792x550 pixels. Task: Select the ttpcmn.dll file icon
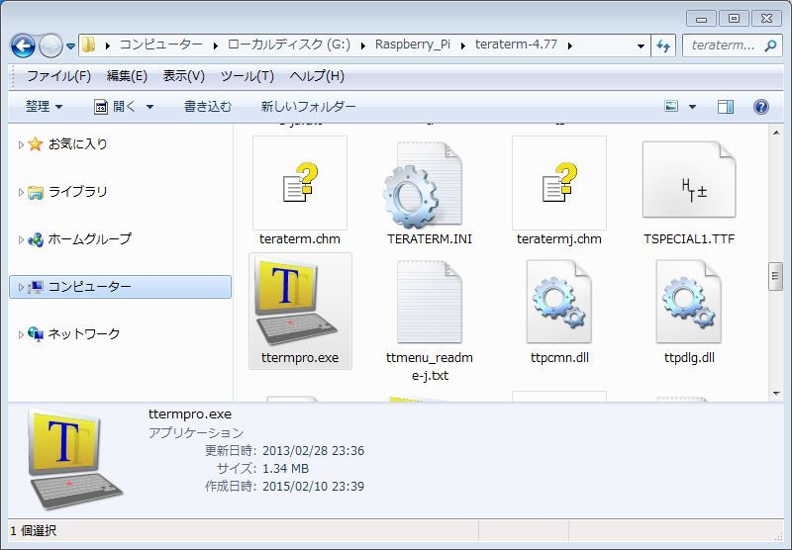(558, 302)
